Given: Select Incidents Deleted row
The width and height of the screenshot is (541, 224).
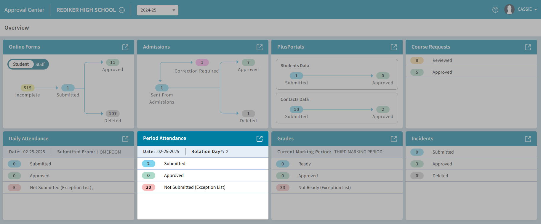Looking at the screenshot, I should 471,176.
